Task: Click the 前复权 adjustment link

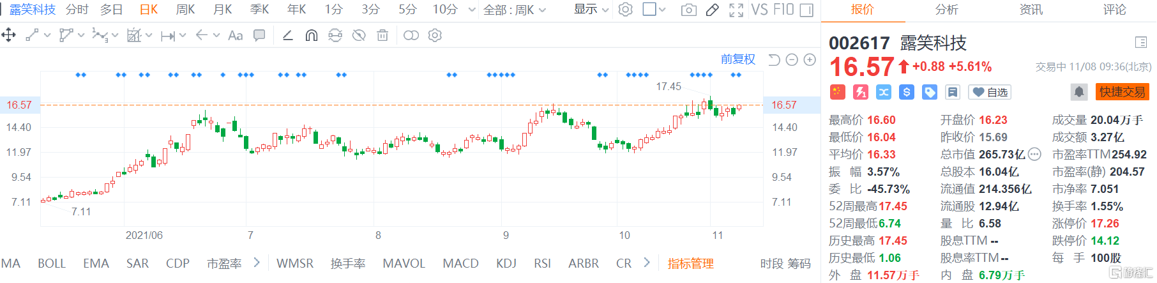Action: tap(738, 59)
